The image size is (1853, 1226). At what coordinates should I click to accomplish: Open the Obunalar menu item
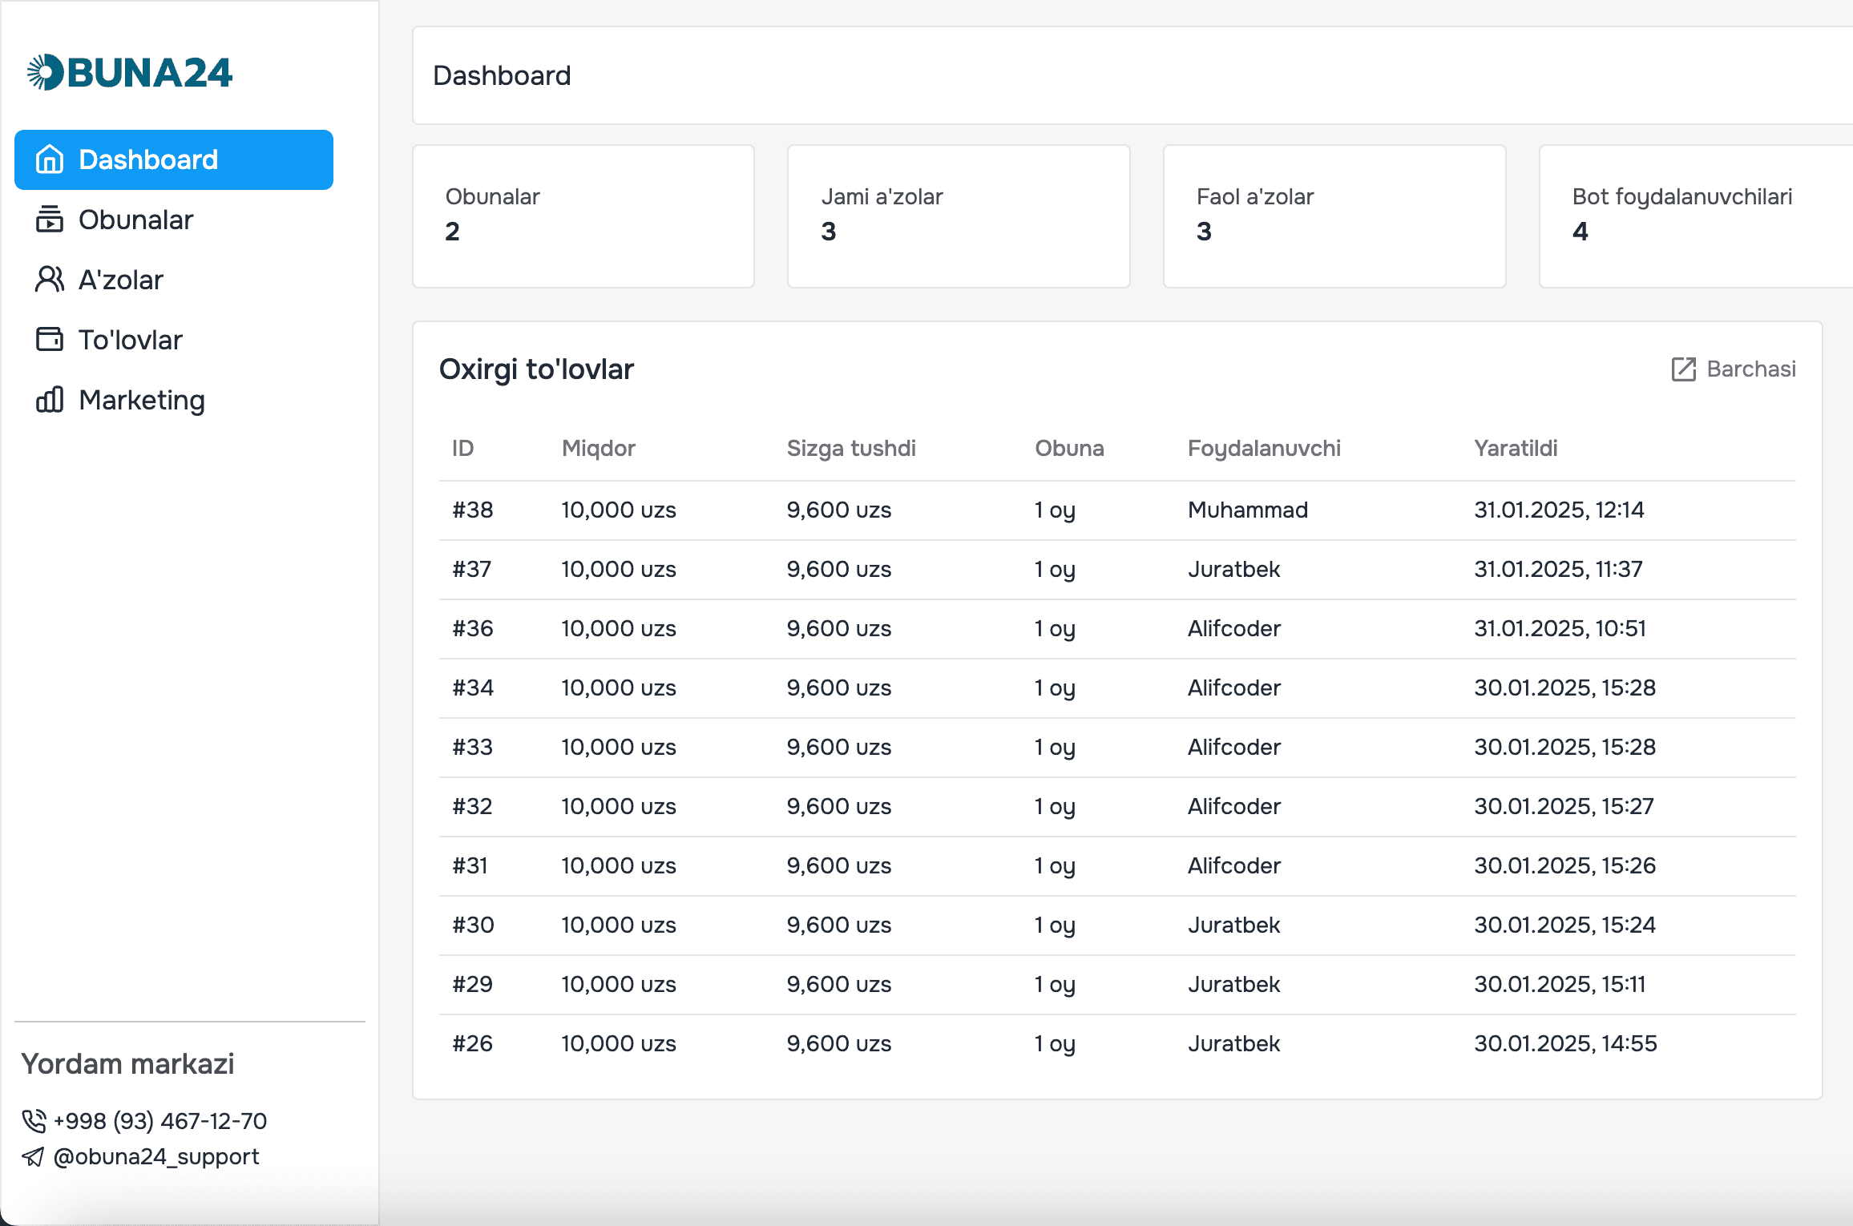click(174, 220)
